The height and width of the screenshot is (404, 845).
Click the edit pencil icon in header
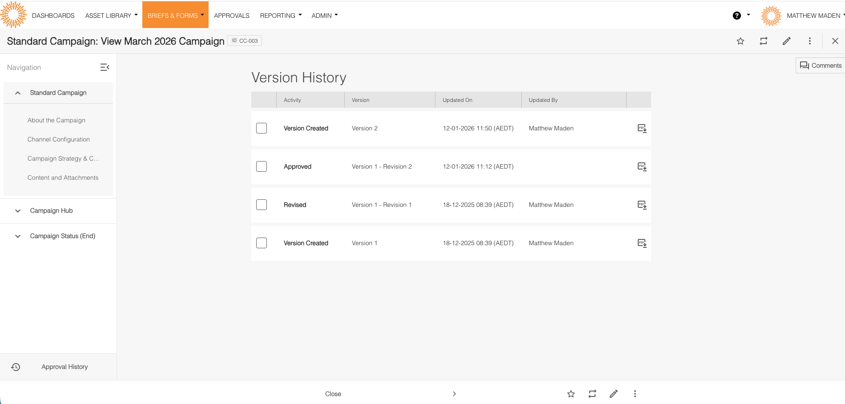tap(786, 41)
